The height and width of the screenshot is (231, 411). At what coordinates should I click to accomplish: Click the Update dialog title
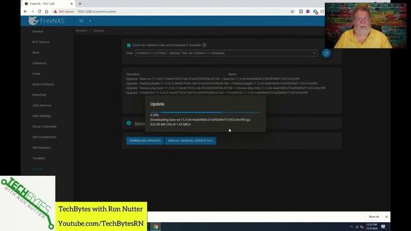[x=157, y=104]
